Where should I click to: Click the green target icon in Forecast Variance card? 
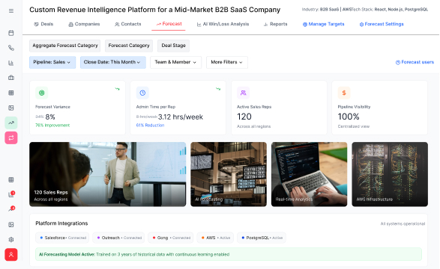pos(41,93)
